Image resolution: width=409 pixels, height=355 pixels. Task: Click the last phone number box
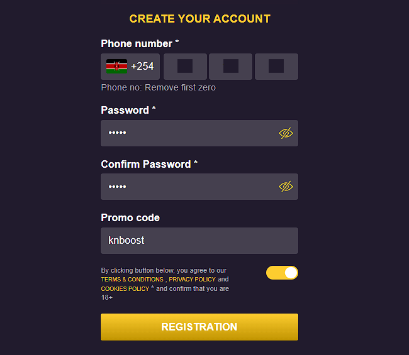coord(276,67)
